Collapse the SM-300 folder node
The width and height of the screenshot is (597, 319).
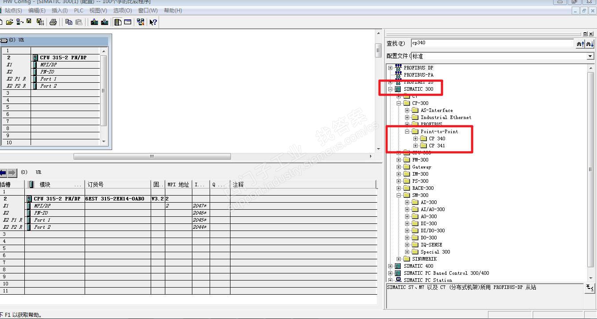tap(398, 195)
